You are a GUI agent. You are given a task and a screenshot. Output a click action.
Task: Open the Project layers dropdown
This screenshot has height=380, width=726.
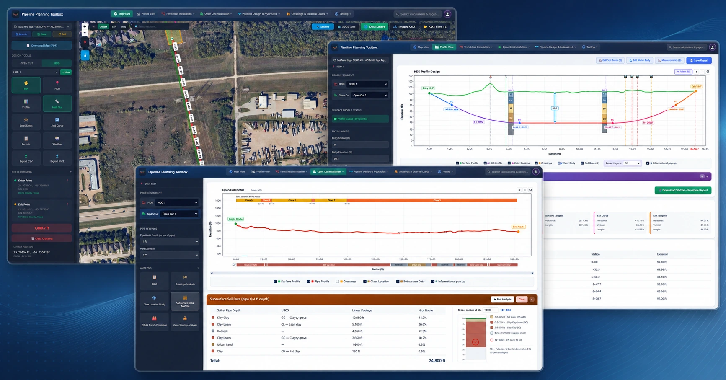[x=631, y=163]
